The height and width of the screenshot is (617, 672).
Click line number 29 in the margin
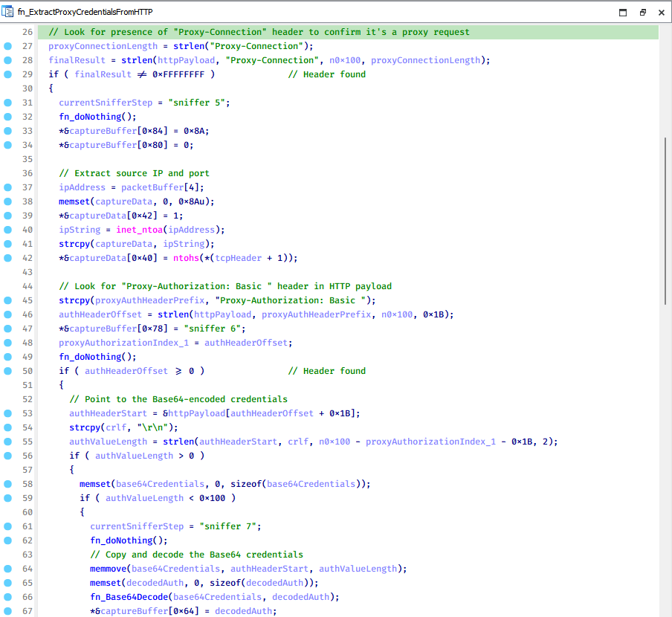(27, 74)
